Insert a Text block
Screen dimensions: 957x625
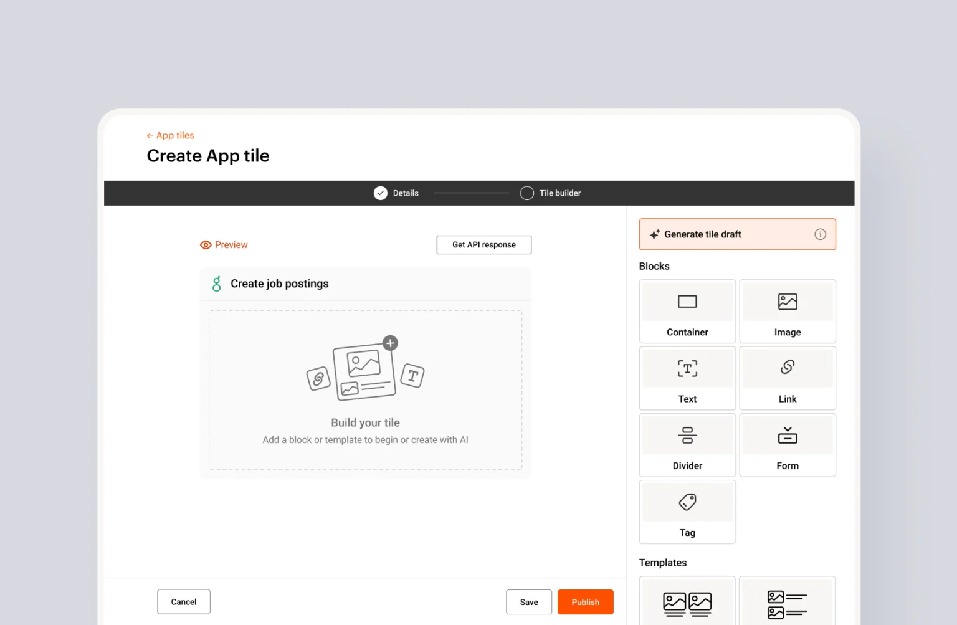[x=687, y=378]
